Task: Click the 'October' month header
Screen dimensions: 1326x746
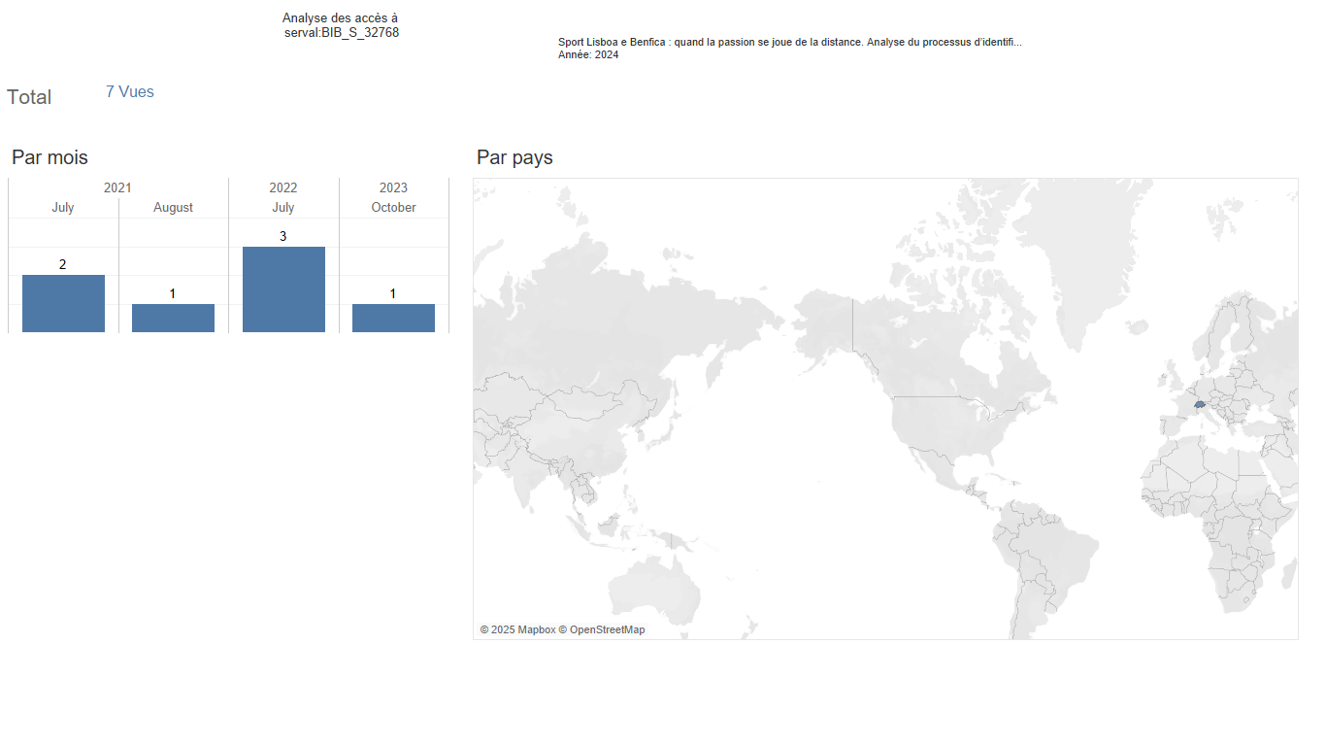Action: point(393,207)
